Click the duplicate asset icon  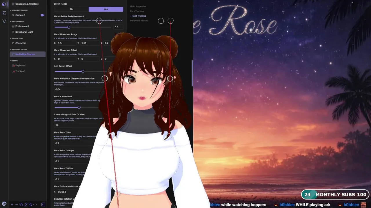click(21, 205)
